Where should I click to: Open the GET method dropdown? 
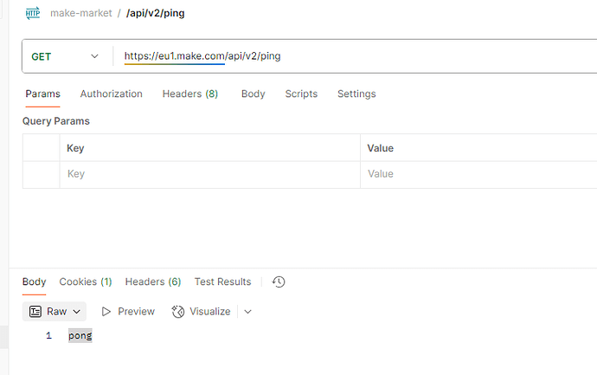pyautogui.click(x=66, y=56)
